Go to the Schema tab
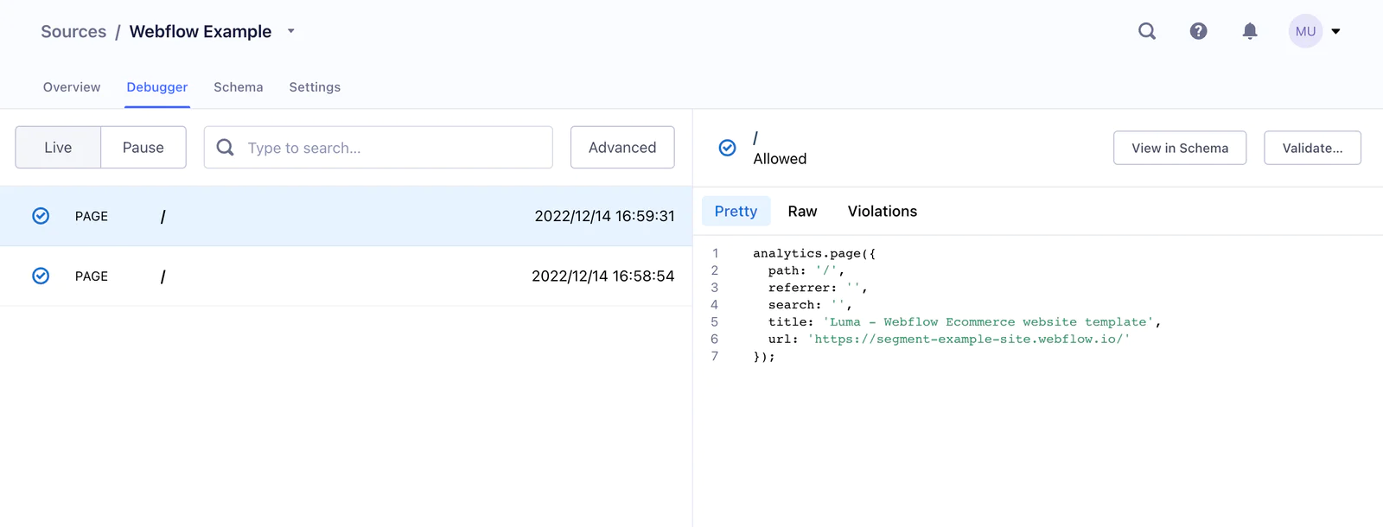The height and width of the screenshot is (527, 1383). point(239,87)
